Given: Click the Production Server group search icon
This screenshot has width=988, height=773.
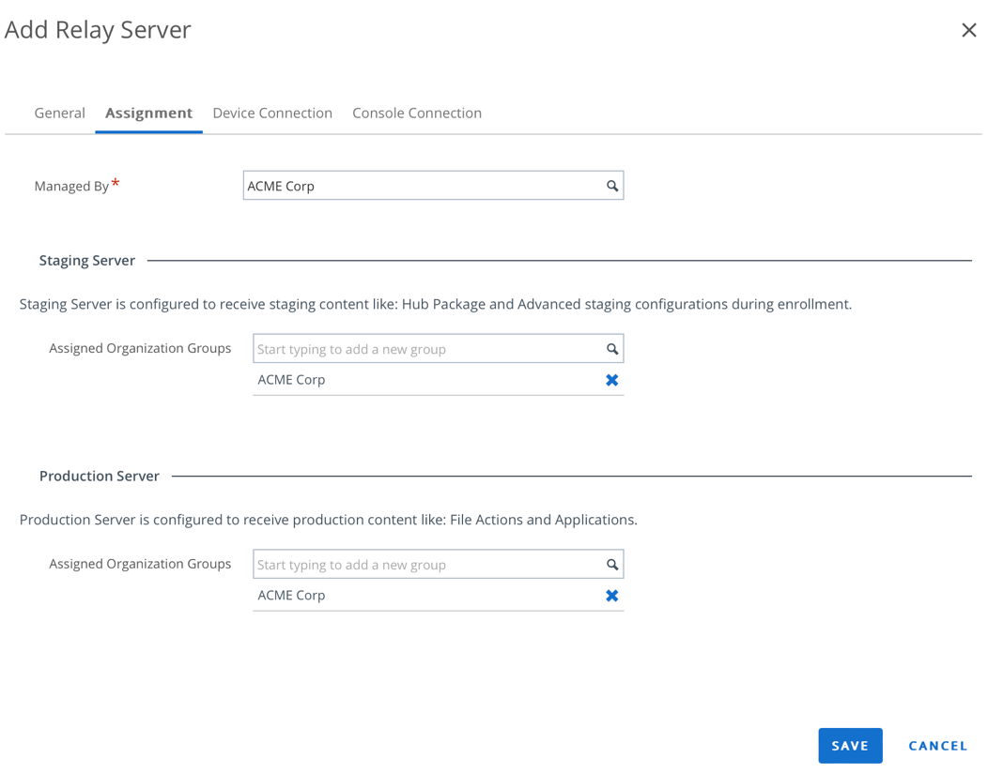Looking at the screenshot, I should point(612,565).
